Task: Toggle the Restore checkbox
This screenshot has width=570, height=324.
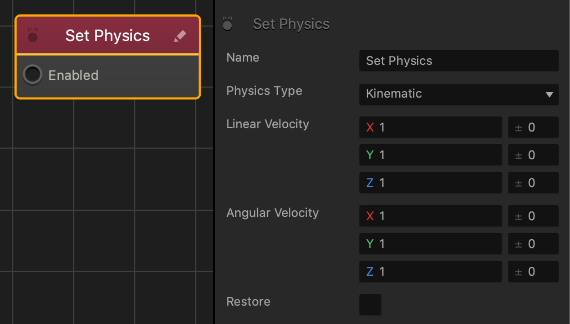Action: (x=370, y=305)
